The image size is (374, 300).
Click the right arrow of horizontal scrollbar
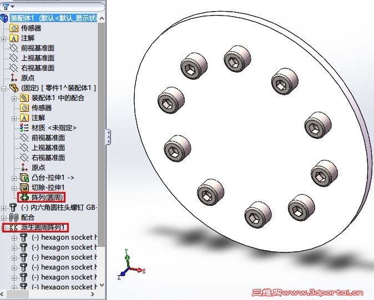[x=93, y=294]
